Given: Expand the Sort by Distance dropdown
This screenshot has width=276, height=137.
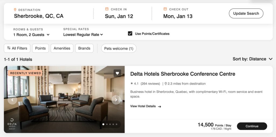Looking at the screenshot, I should coord(253,59).
